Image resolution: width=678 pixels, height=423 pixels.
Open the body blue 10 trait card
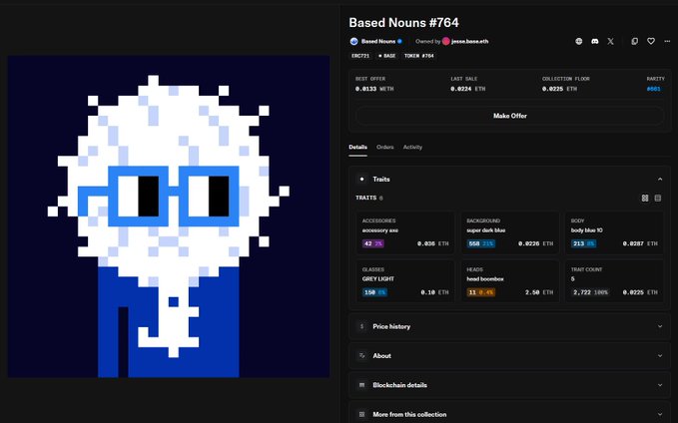614,232
